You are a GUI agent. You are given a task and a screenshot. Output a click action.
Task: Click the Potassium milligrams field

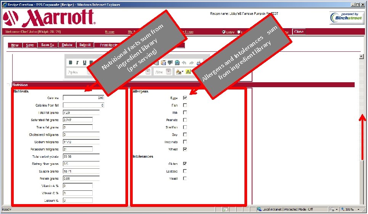click(x=78, y=149)
